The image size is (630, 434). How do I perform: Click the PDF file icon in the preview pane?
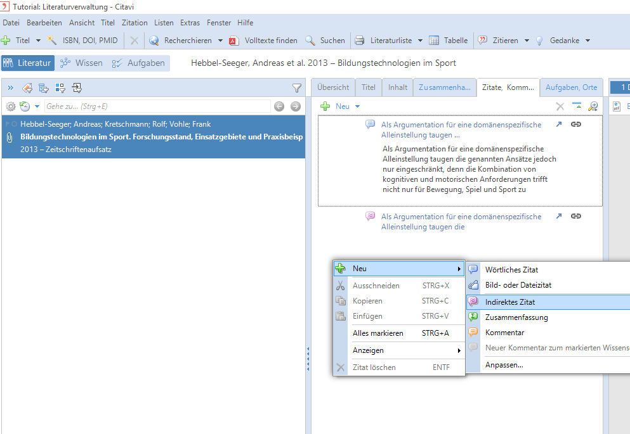tap(617, 106)
